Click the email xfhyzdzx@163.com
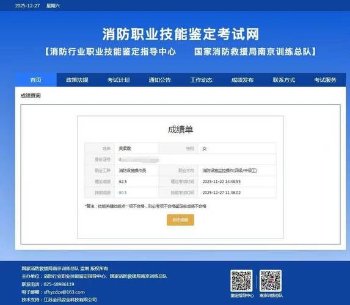350x305 pixels. tap(64, 292)
